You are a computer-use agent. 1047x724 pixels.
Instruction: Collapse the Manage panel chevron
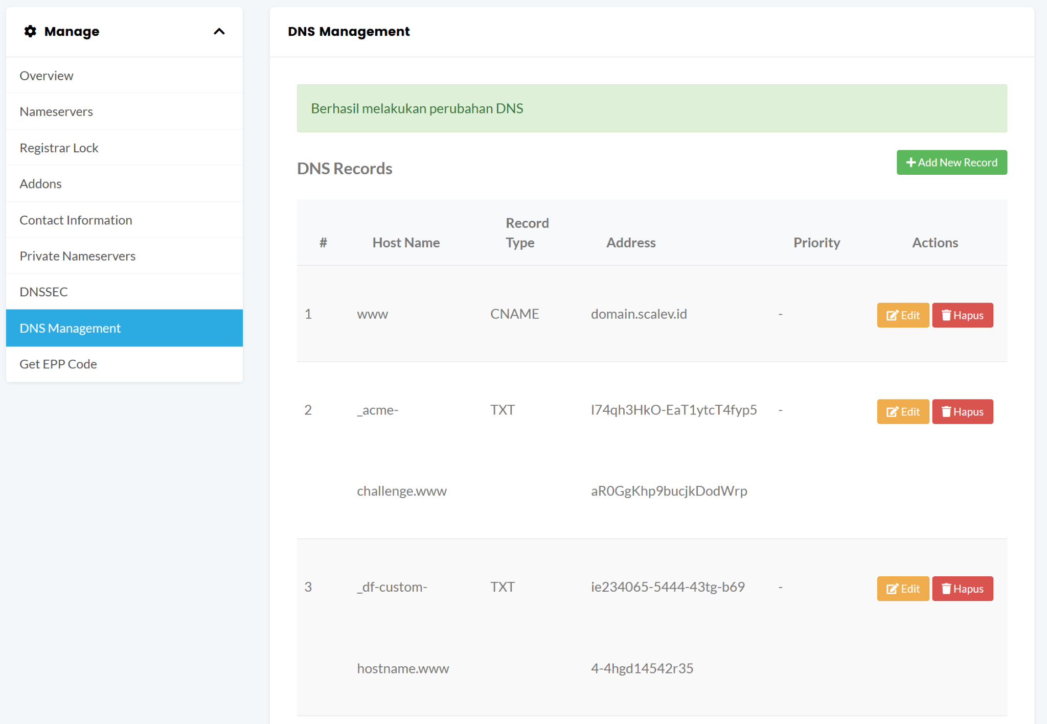coord(219,32)
